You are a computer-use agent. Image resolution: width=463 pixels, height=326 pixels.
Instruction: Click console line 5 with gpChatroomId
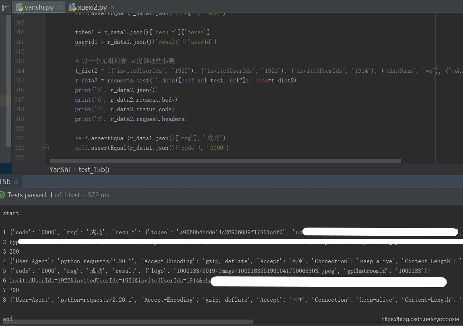[217, 271]
